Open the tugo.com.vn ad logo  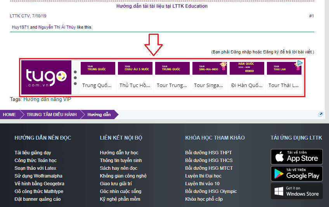pyautogui.click(x=47, y=77)
